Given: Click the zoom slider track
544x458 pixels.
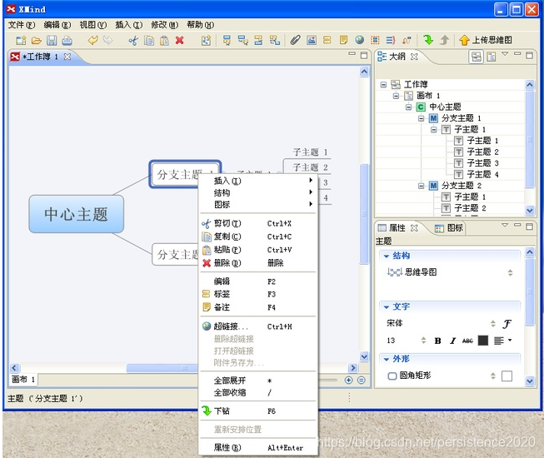Looking at the screenshot, I should [328, 380].
